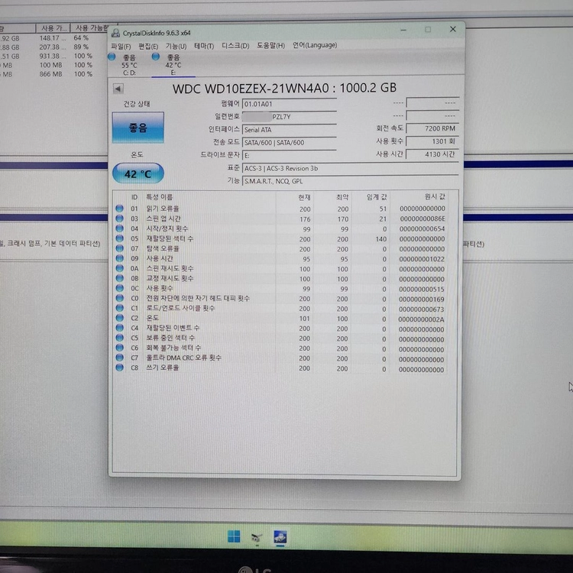This screenshot has width=573, height=573.
Task: Open the 테마(T) menu
Action: point(204,46)
